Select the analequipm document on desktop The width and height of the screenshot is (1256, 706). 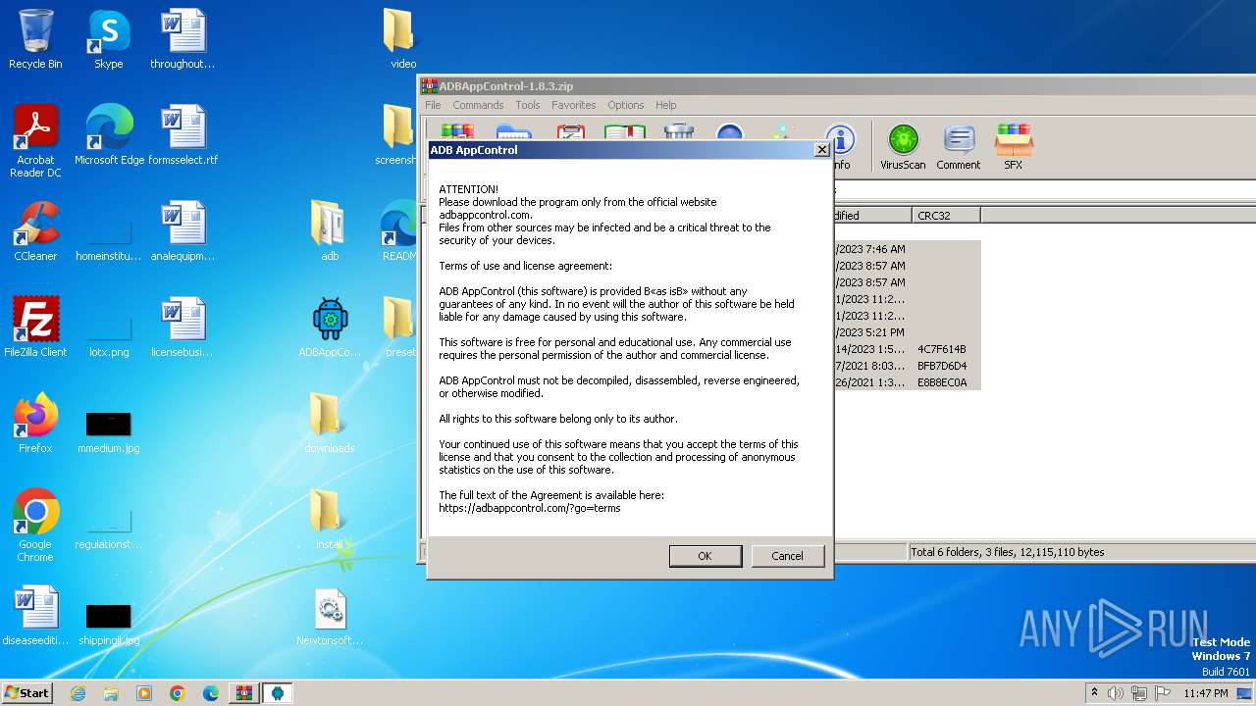[x=183, y=231]
